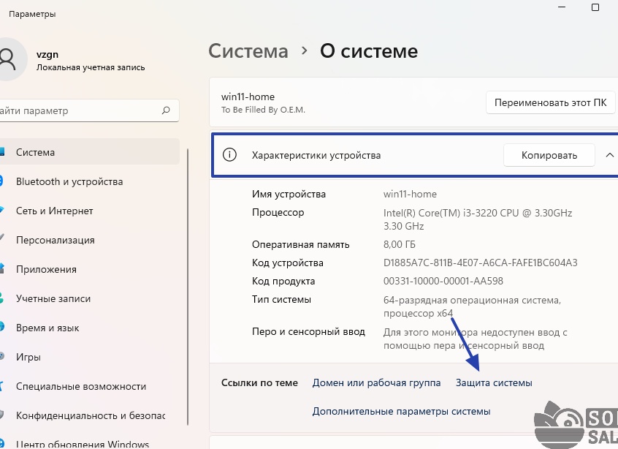Viewport: 618px width, 449px height.
Task: Click Переименовать этот ПК button
Action: [550, 102]
